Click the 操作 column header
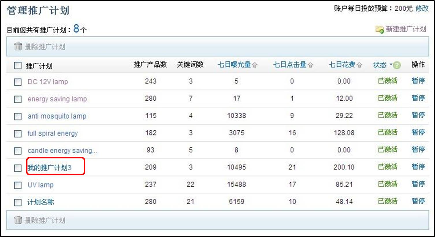This screenshot has width=435, height=237. (418, 65)
